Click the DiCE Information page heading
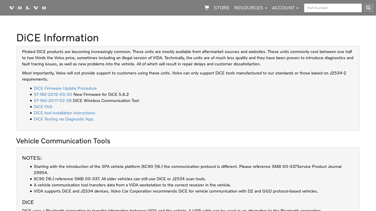 [x=57, y=38]
